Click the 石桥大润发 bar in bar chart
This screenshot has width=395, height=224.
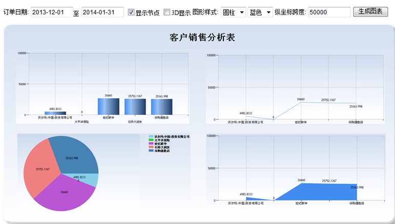pyautogui.click(x=135, y=107)
